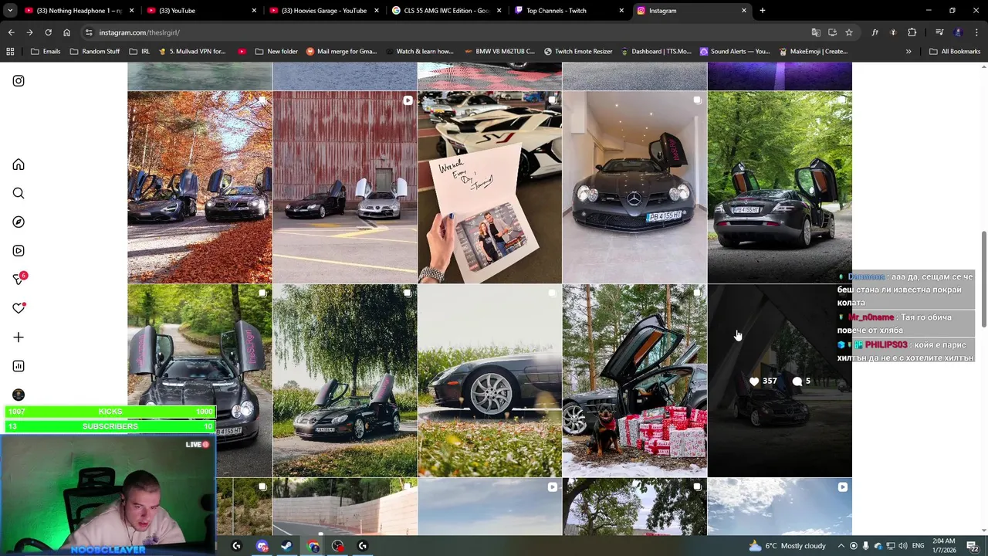This screenshot has width=988, height=556.
Task: Open Notifications heart icon in sidebar
Action: pyautogui.click(x=19, y=308)
